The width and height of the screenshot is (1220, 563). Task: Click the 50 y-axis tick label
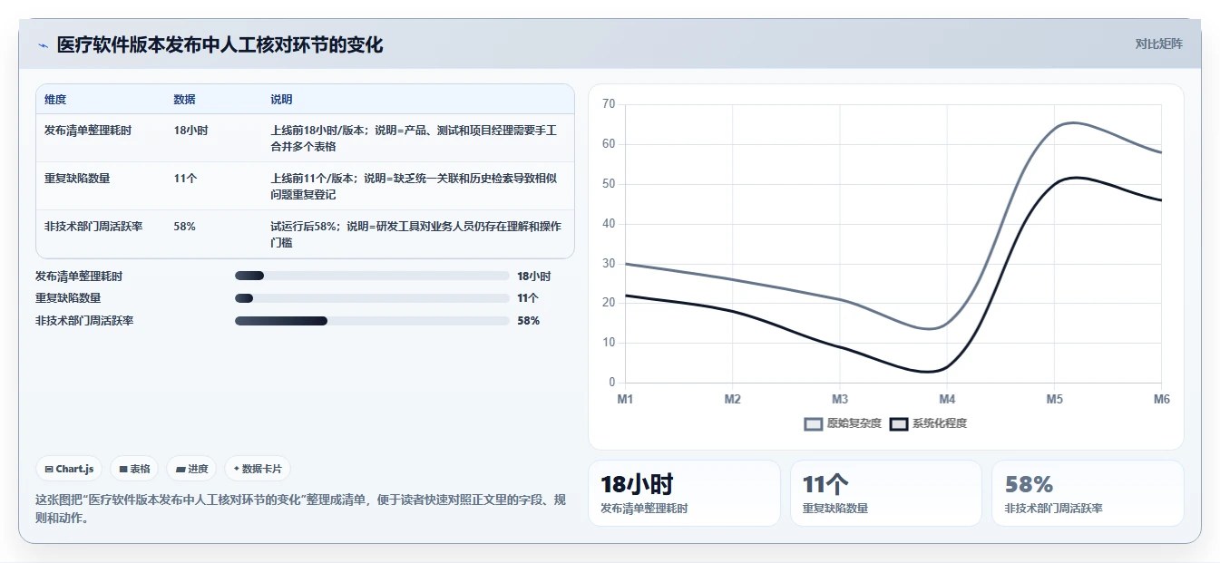click(609, 184)
